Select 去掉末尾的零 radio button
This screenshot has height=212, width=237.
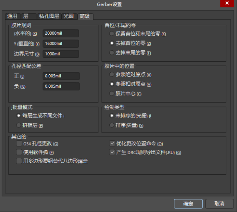112,53
